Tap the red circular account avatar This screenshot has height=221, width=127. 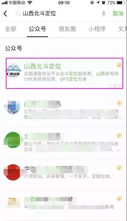tap(13, 172)
